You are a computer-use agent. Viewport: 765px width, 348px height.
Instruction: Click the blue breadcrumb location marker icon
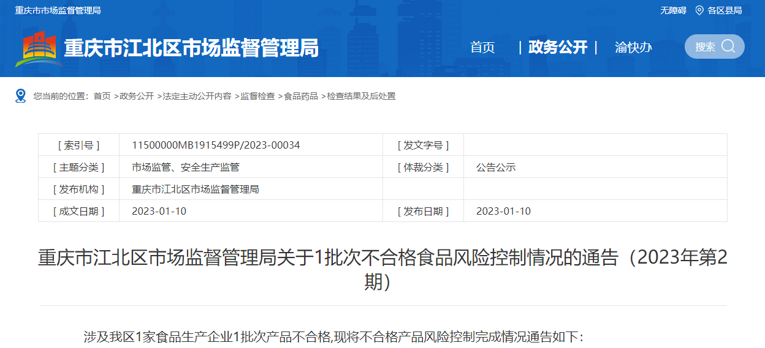[x=21, y=96]
